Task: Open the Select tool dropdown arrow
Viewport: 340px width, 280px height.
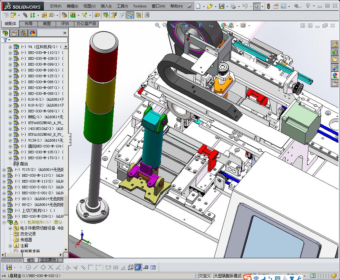Action: 262,6
